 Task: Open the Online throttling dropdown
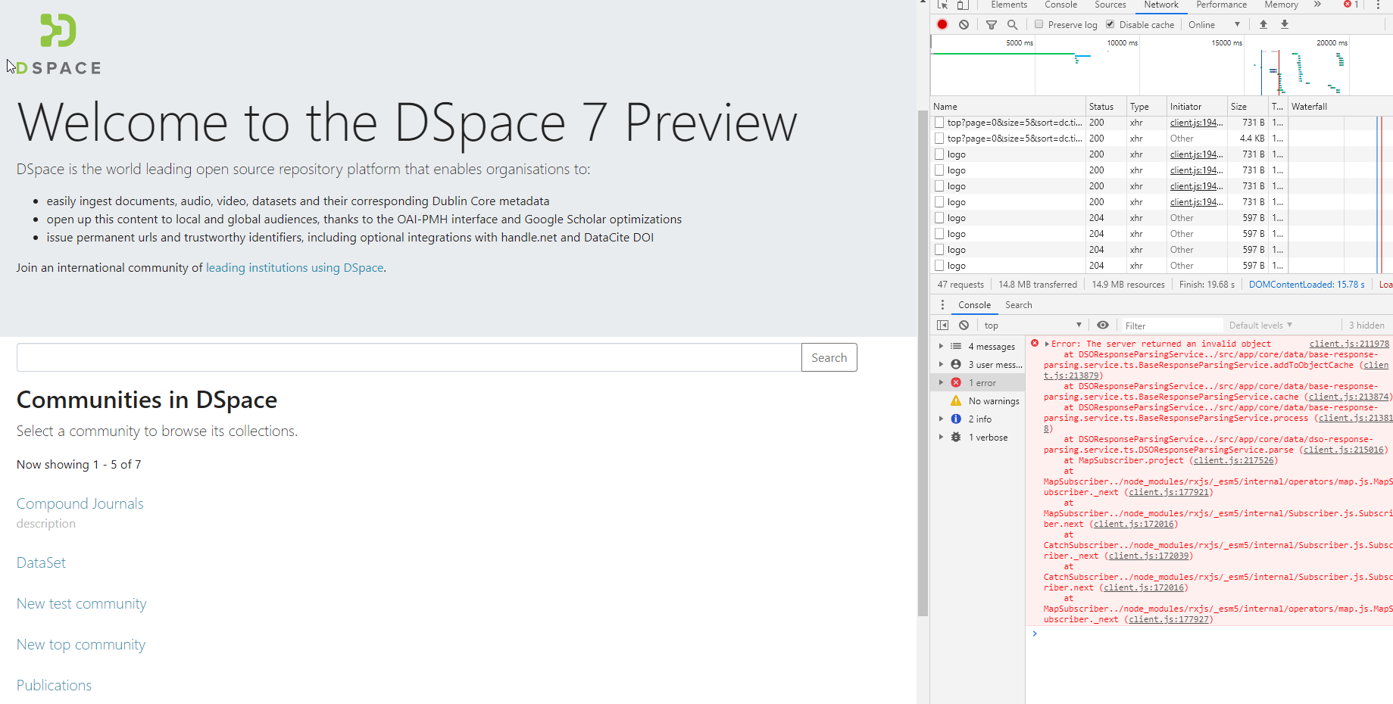[x=1214, y=24]
